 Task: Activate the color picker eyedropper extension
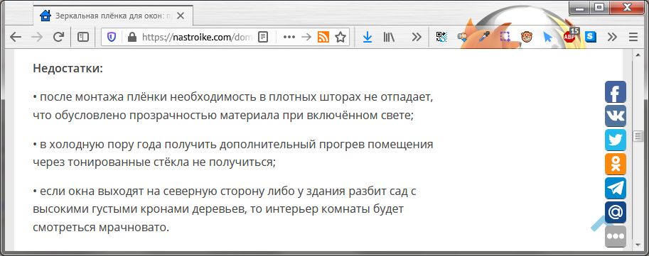click(x=484, y=37)
